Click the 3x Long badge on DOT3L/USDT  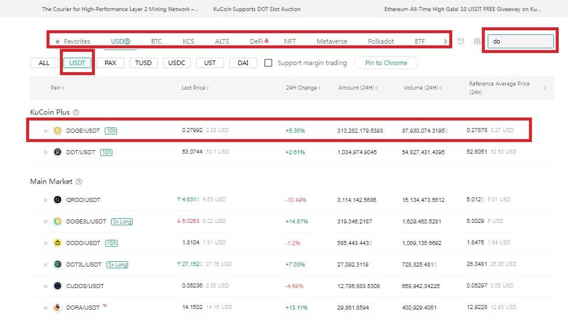118,265
